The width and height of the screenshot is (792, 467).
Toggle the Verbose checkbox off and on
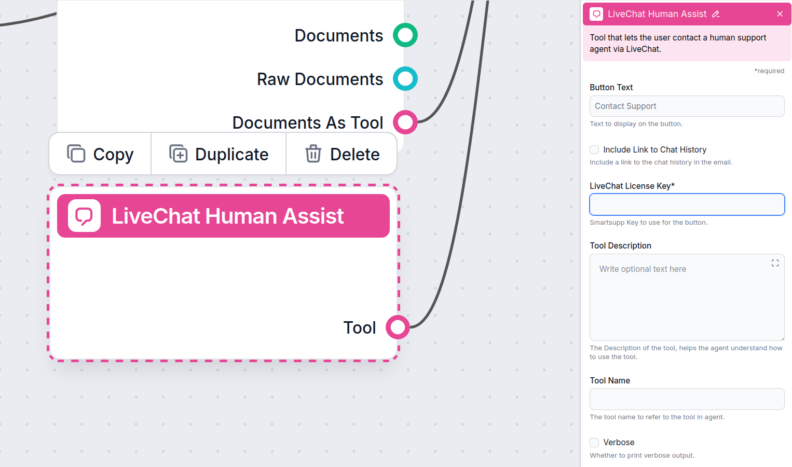594,442
